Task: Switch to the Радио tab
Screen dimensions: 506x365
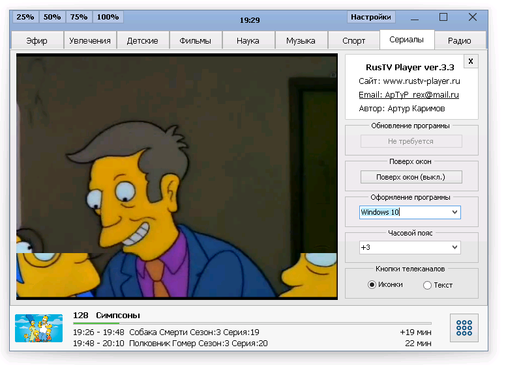Action: (460, 40)
